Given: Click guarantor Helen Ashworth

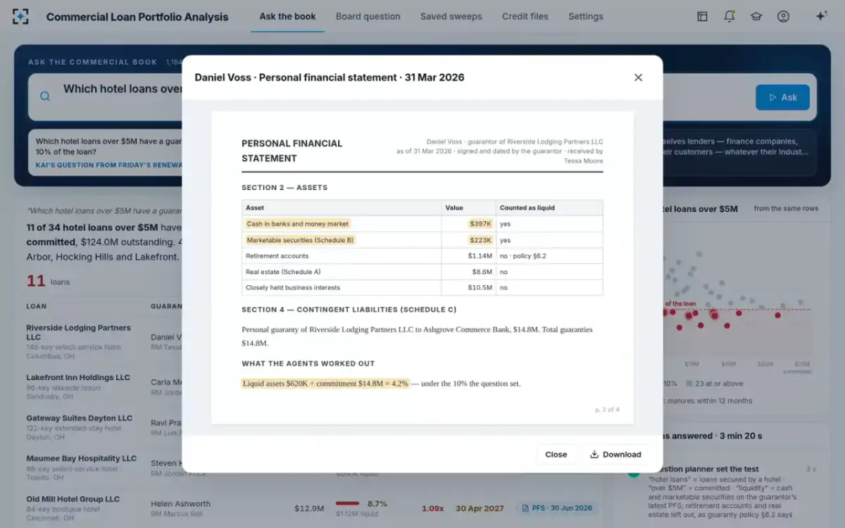Looking at the screenshot, I should click(x=180, y=504).
